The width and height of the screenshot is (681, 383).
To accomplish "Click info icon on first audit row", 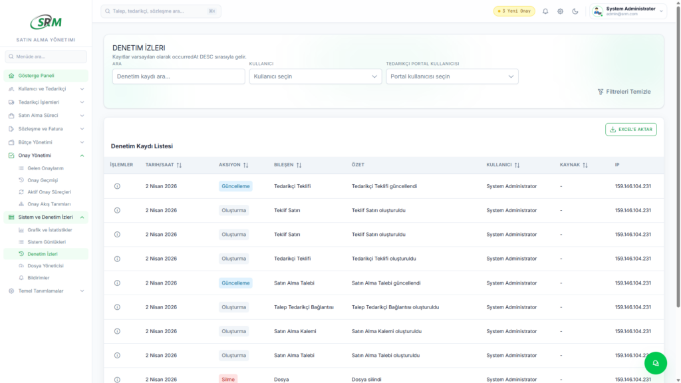I will pyautogui.click(x=117, y=186).
